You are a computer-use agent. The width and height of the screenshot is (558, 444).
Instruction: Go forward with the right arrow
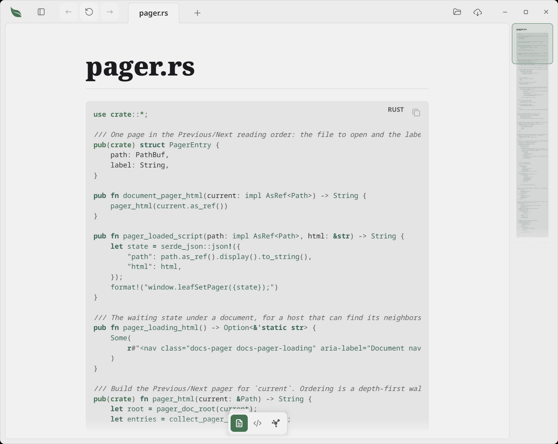(x=110, y=12)
